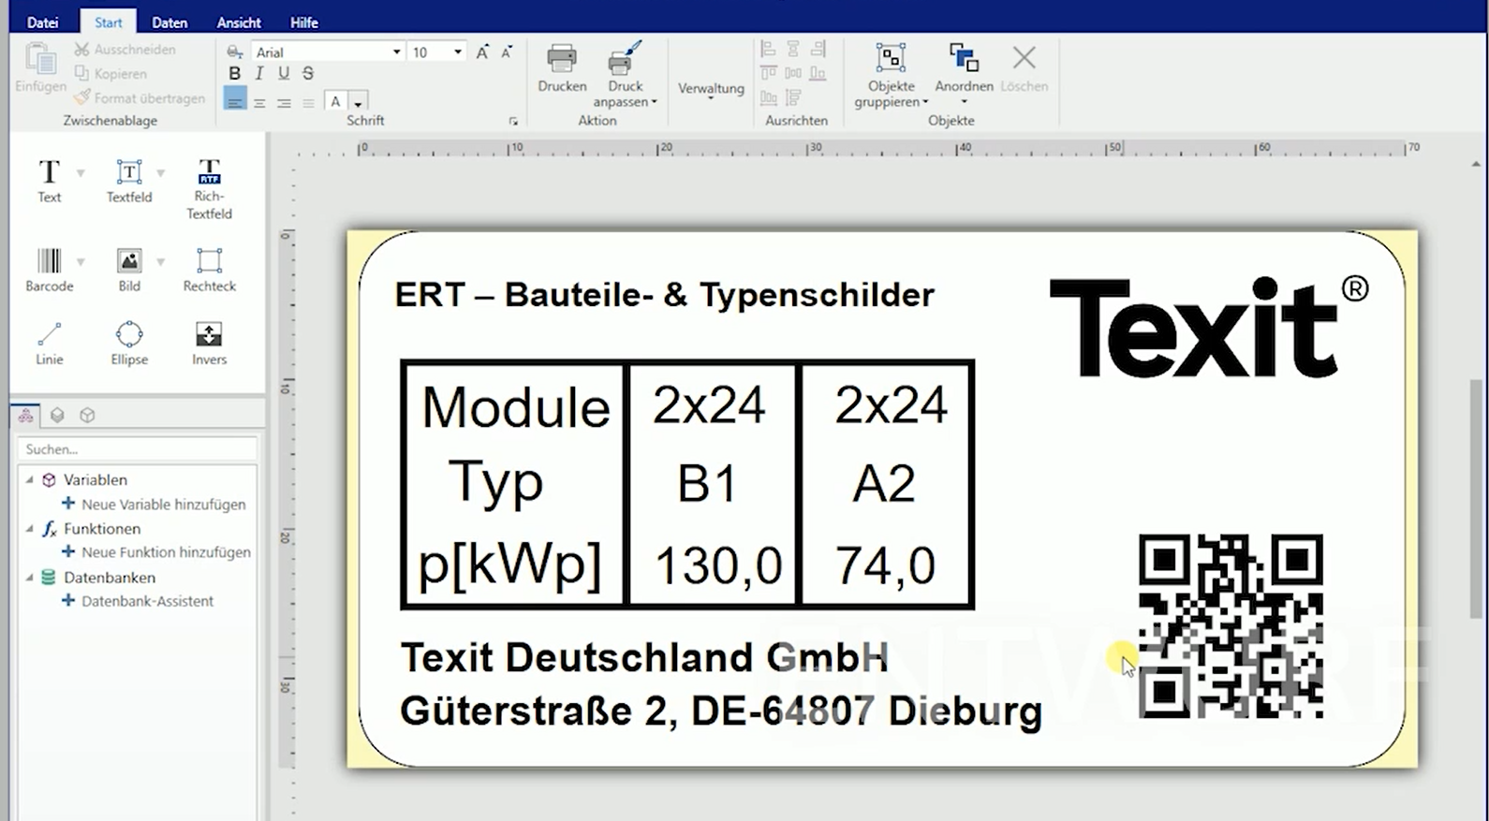Screen dimensions: 1489x821
Task: Select the Ellipse tool
Action: click(129, 343)
